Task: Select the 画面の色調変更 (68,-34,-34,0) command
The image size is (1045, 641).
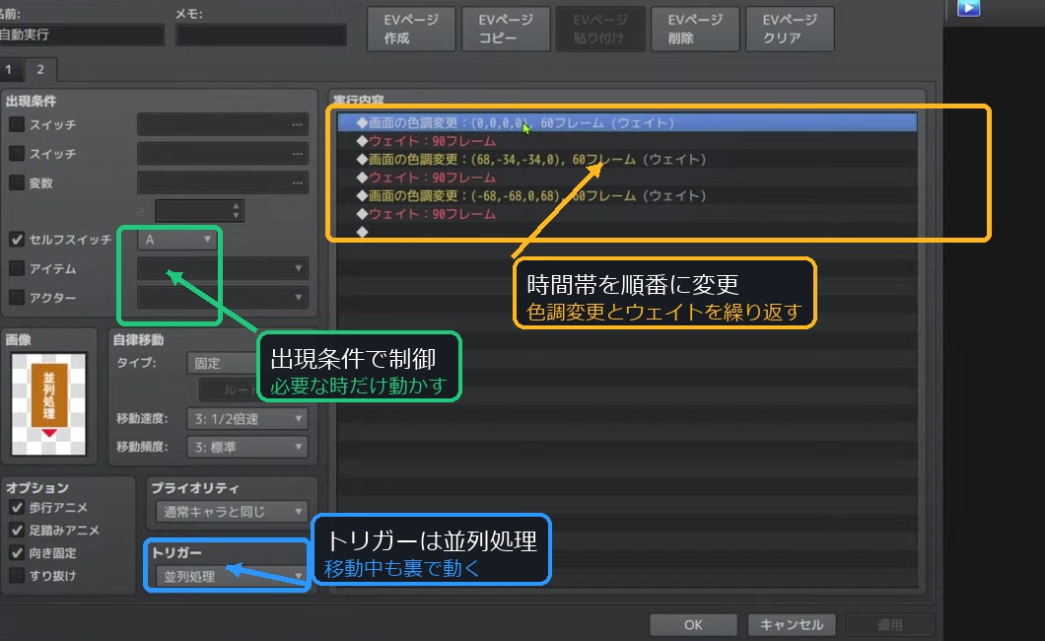Action: tap(626, 159)
